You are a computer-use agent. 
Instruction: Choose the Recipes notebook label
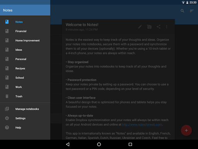(20, 69)
